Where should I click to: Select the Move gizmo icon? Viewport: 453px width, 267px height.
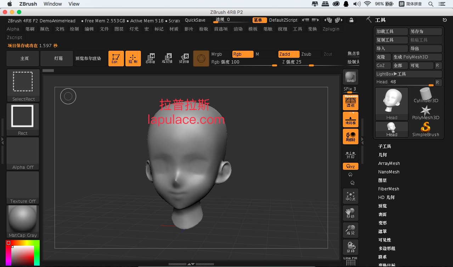pos(150,59)
